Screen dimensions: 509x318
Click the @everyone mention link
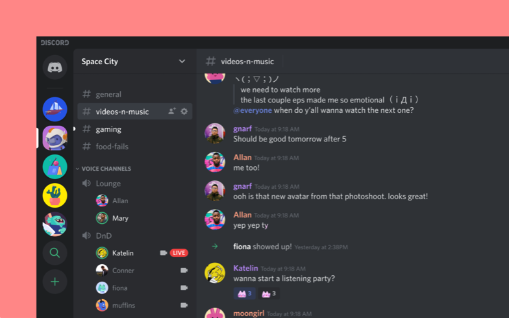coord(253,110)
